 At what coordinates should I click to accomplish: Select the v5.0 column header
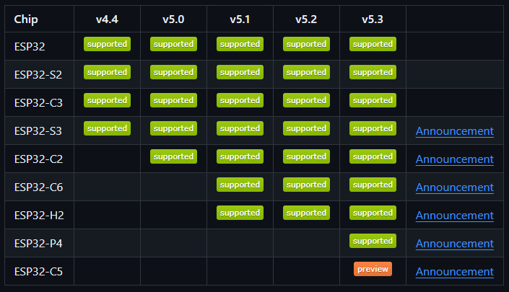click(173, 19)
